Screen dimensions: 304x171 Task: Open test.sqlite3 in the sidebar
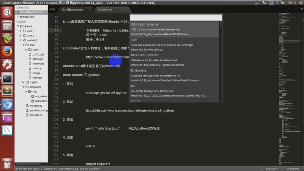click(36, 115)
